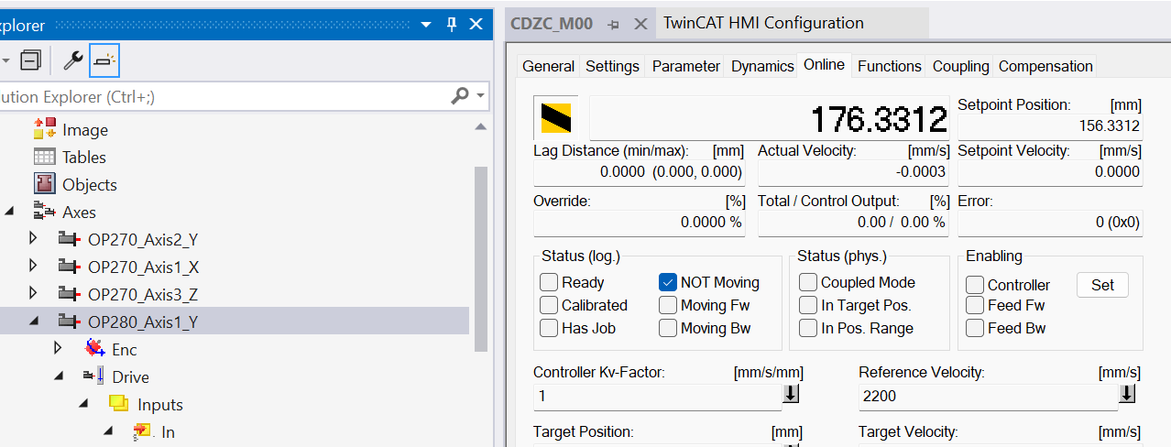Toggle the Moving Fw checkbox

click(x=667, y=305)
